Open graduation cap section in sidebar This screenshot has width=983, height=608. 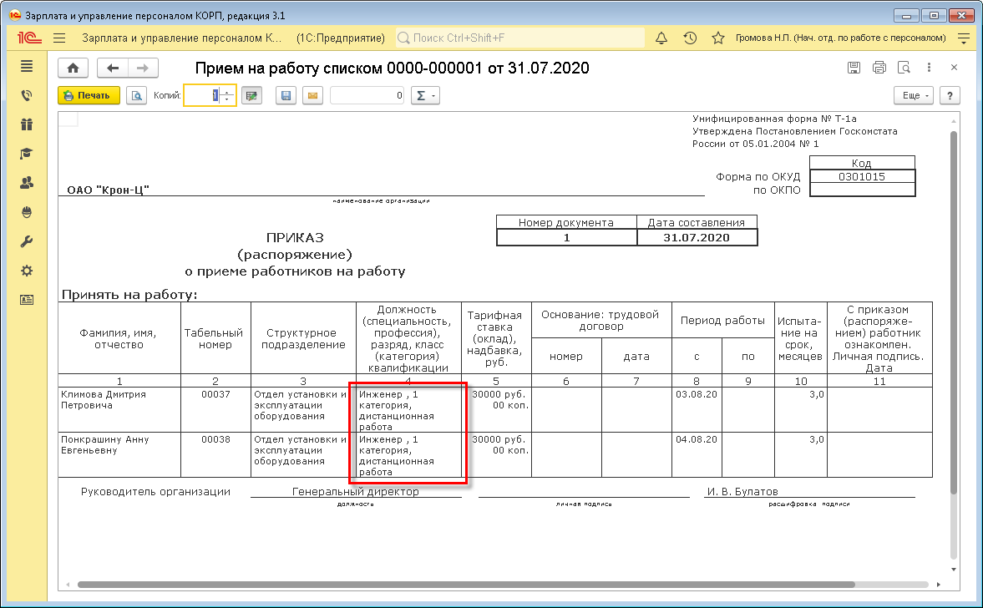[x=27, y=154]
